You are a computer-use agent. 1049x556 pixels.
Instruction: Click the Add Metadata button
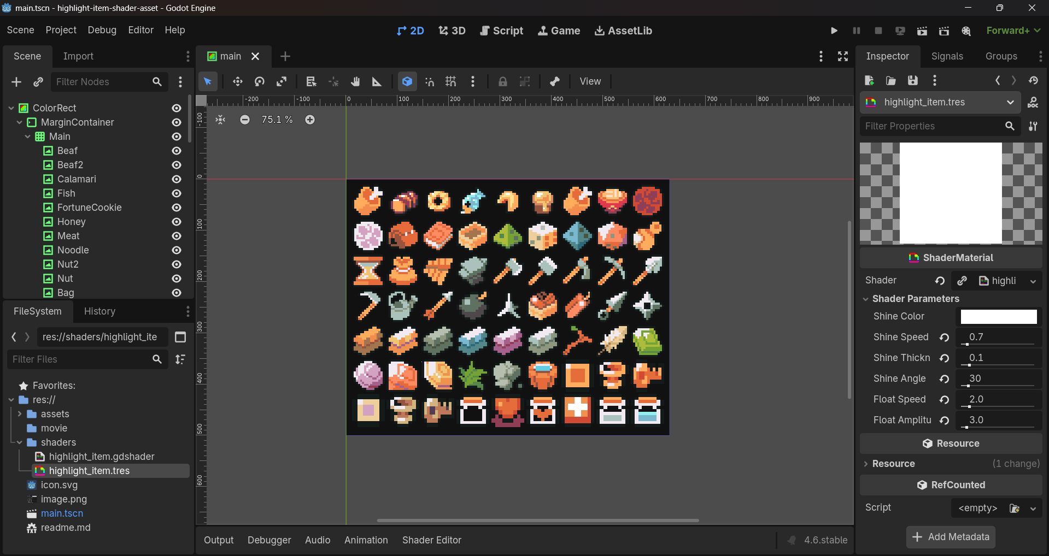[x=951, y=537]
